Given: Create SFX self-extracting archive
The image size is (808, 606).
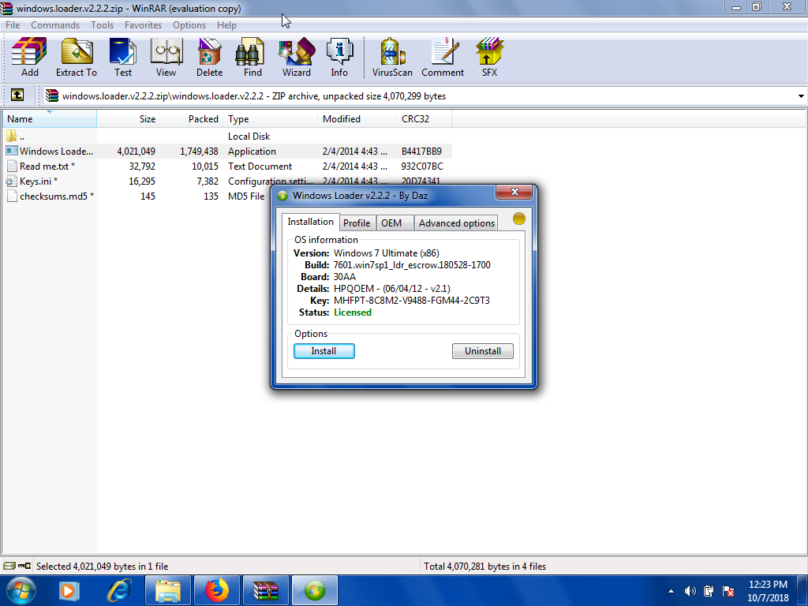Looking at the screenshot, I should (489, 57).
